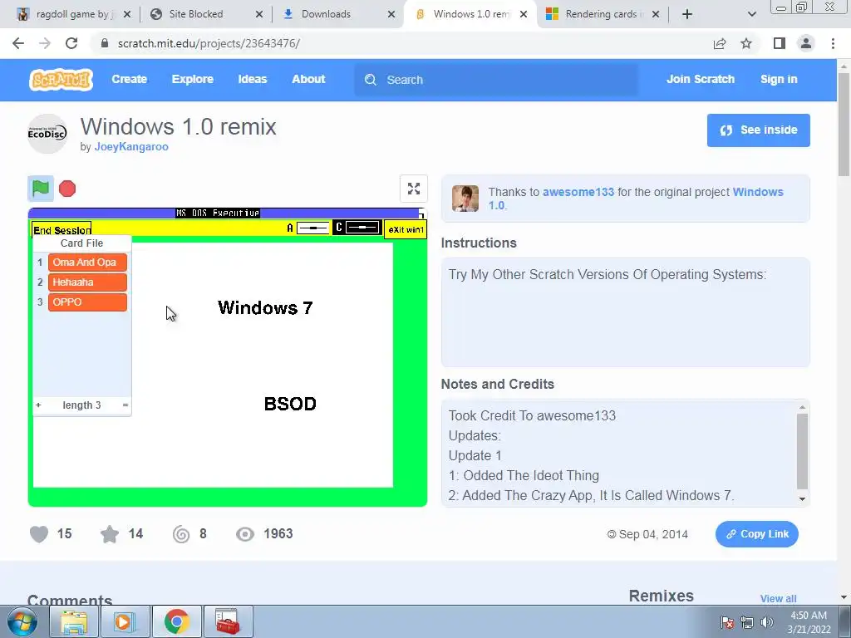This screenshot has width=851, height=638.
Task: Favorite the project with the star icon
Action: click(110, 534)
